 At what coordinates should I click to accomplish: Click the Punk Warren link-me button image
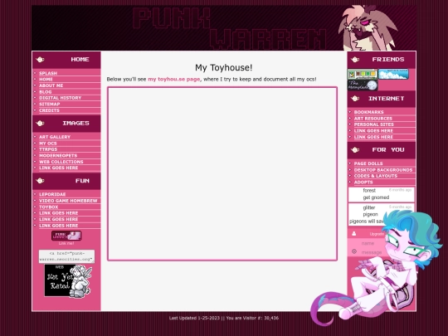pyautogui.click(x=66, y=236)
